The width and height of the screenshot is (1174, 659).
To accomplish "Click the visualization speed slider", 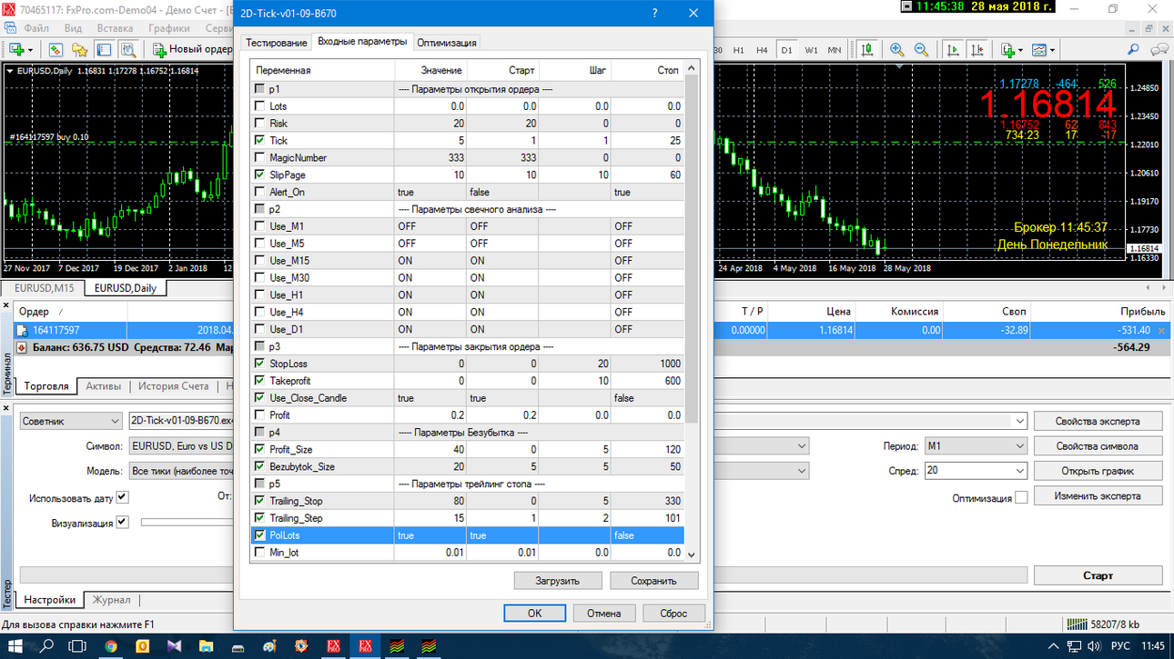I will pyautogui.click(x=187, y=523).
